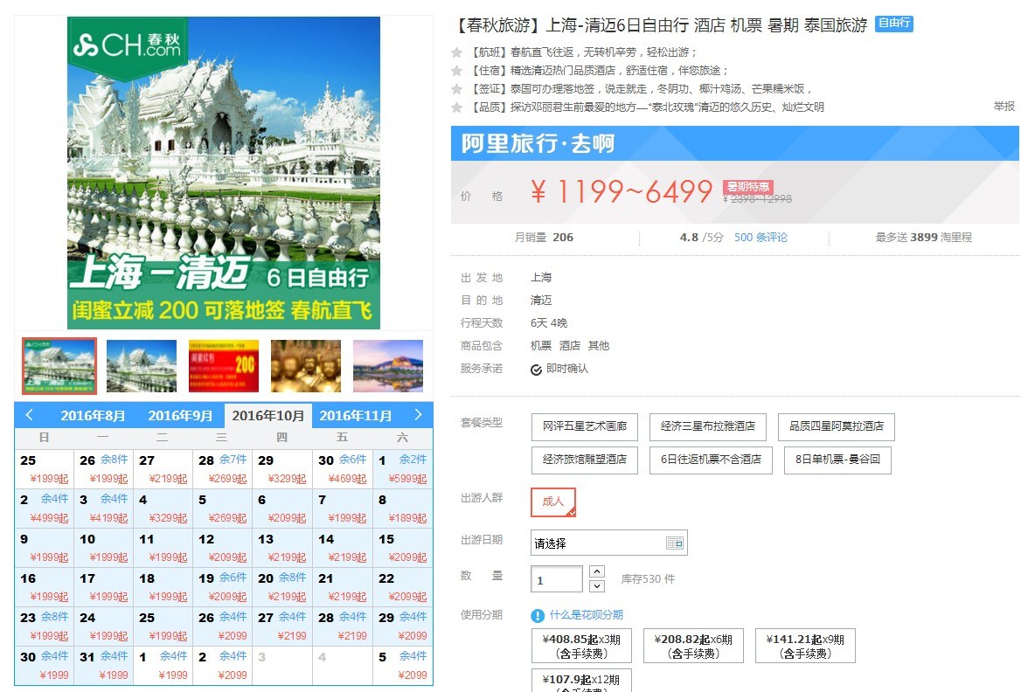Decrease quantity with the down stepper arrow
The image size is (1028, 692).
[596, 585]
